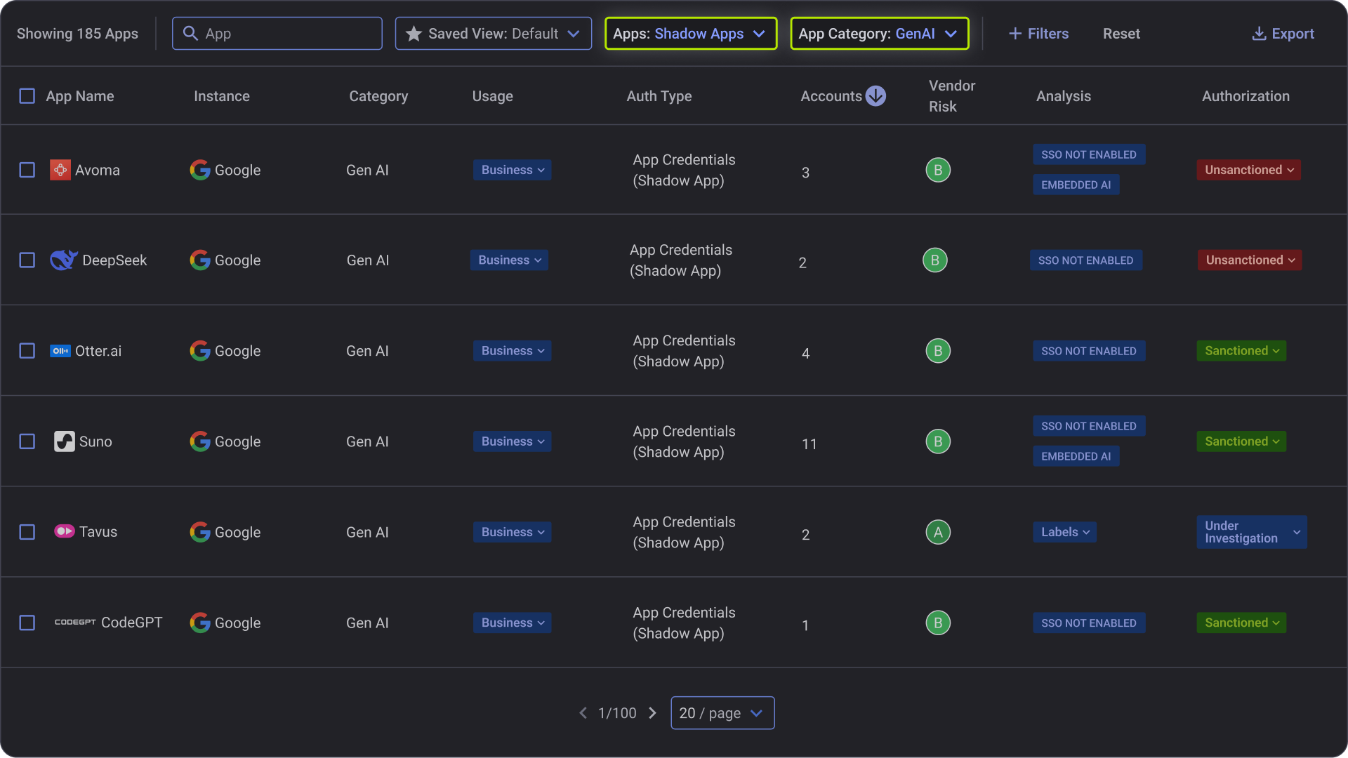Click the Accounts sort descending arrow icon
1348x758 pixels.
click(x=875, y=96)
